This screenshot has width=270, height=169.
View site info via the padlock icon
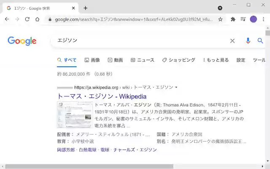(x=50, y=19)
